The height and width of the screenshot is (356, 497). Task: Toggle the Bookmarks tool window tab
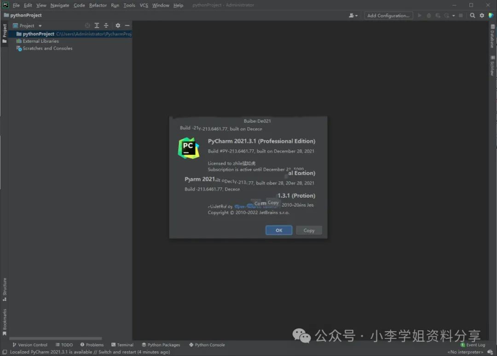click(5, 322)
